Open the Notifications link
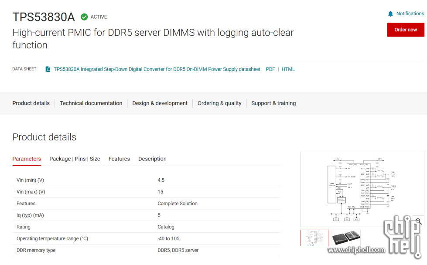 pyautogui.click(x=410, y=14)
